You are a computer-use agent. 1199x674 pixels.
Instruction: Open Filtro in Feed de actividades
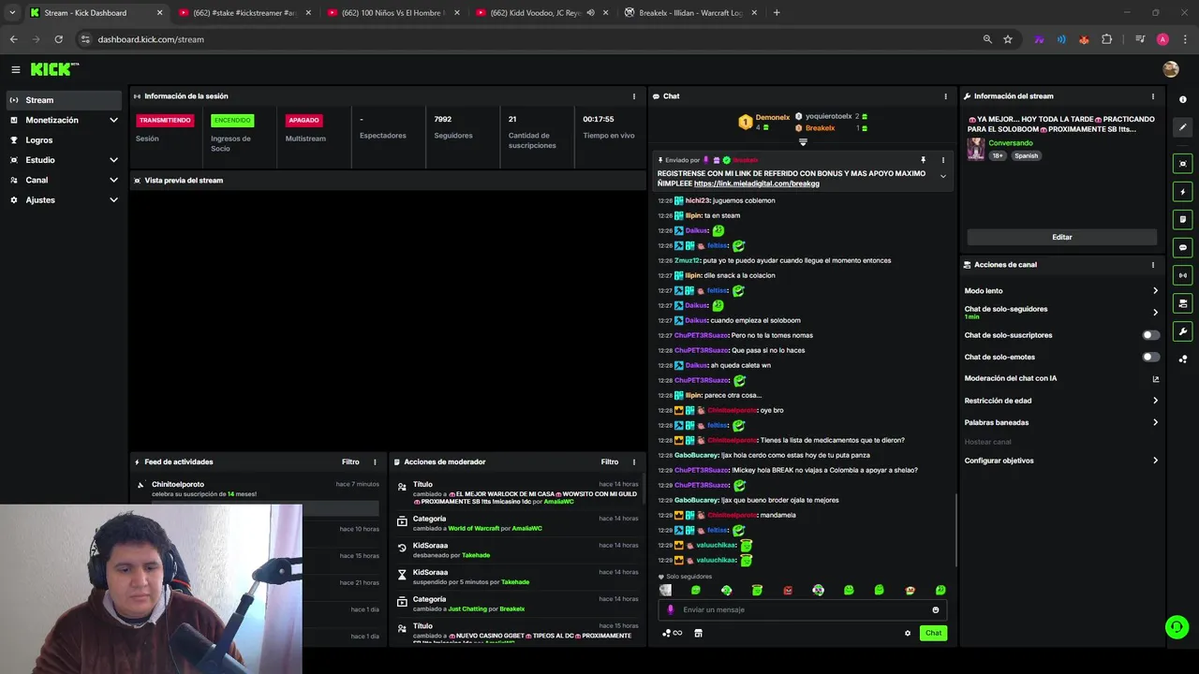[350, 462]
